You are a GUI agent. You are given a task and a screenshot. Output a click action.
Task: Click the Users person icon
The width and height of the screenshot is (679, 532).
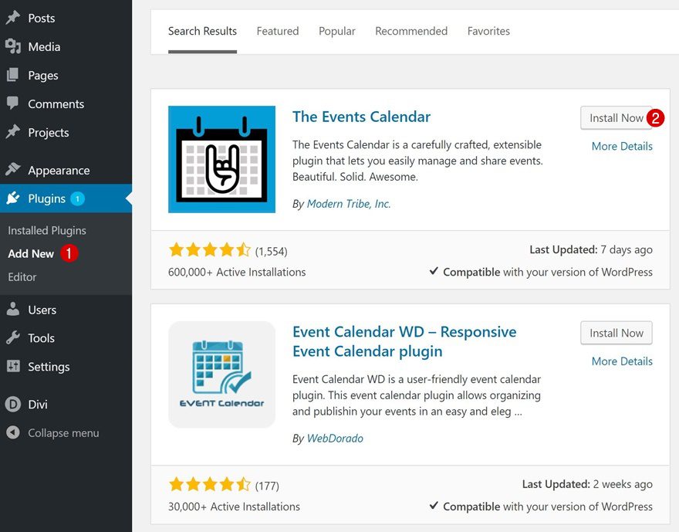(x=12, y=310)
